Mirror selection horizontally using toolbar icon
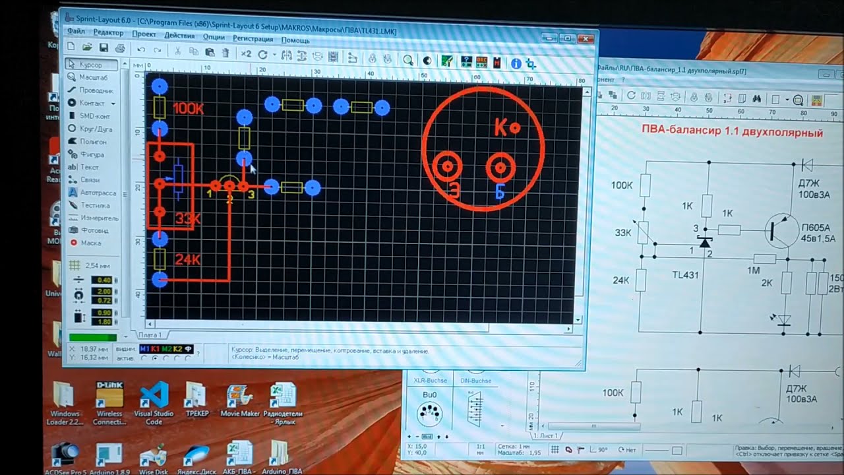844x475 pixels. [286, 55]
